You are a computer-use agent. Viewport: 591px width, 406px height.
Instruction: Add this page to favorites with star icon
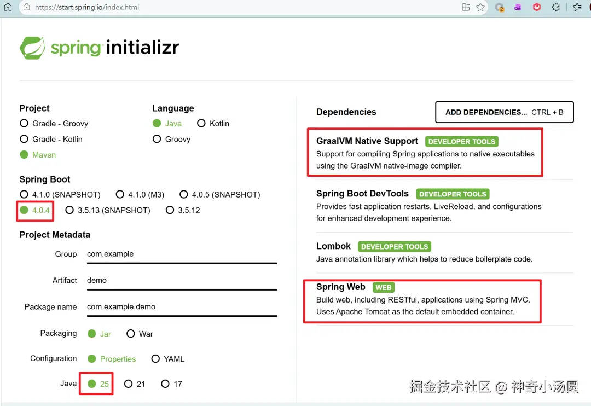pos(480,7)
